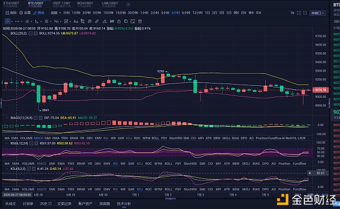Open MACD indicator settings icon
Image resolution: width=340 pixels, height=209 pixels.
pyautogui.click(x=36, y=118)
